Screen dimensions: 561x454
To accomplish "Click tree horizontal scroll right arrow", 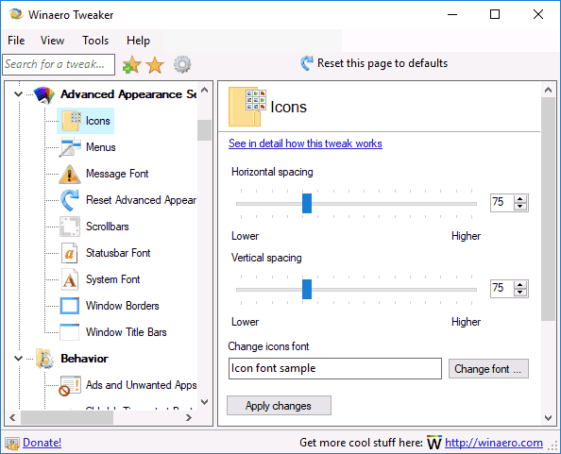I will coord(189,417).
